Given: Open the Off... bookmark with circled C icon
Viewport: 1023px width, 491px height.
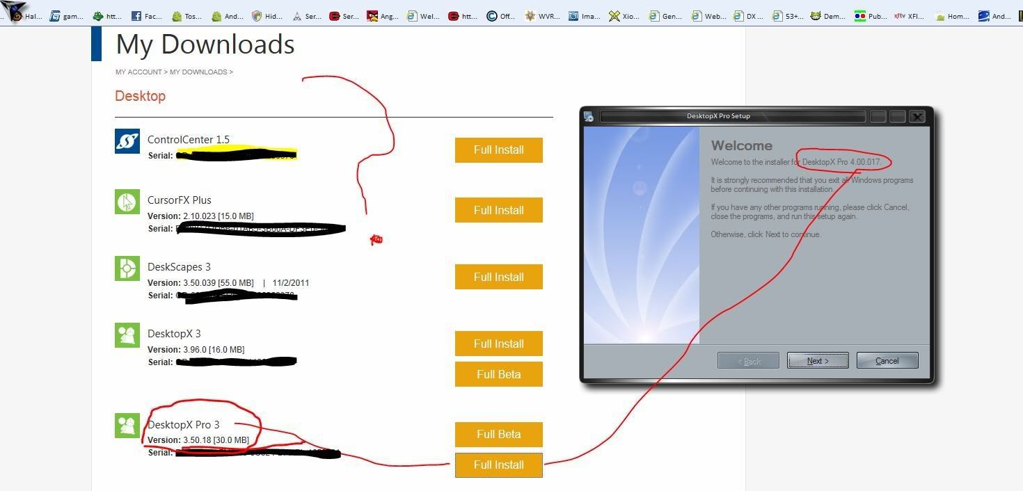Looking at the screenshot, I should point(501,15).
